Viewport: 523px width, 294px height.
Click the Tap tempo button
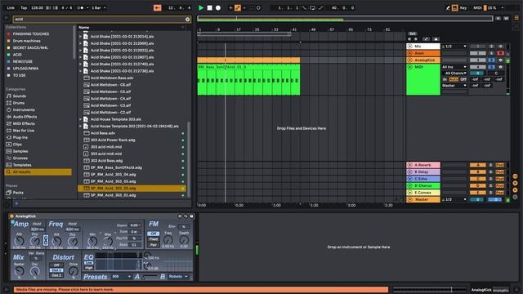pos(24,7)
